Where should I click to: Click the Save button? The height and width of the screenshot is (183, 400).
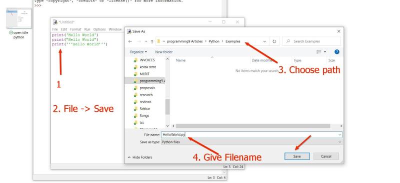pos(297,156)
